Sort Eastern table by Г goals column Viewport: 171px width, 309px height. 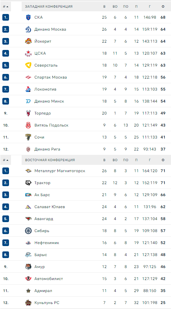pyautogui.click(x=150, y=160)
